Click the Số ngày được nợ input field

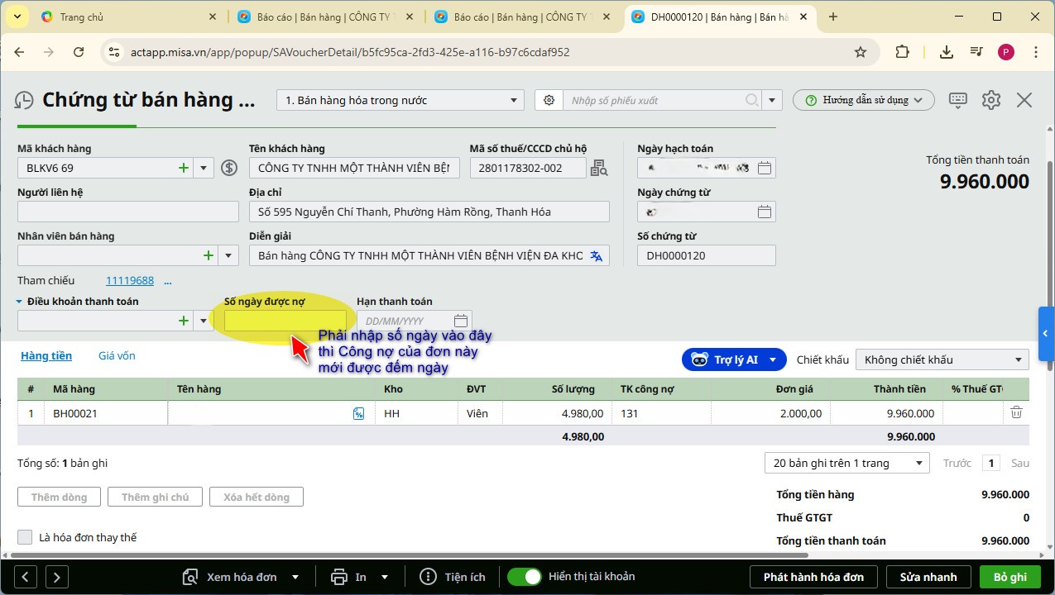pos(285,321)
